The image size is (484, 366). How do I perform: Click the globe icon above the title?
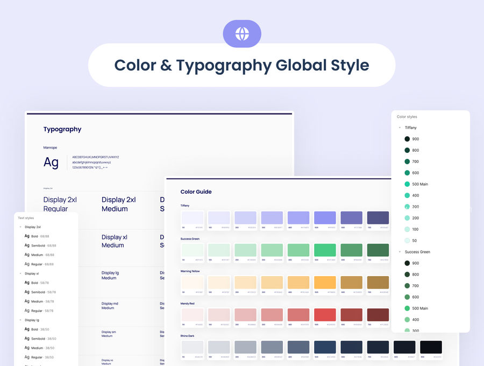point(242,34)
